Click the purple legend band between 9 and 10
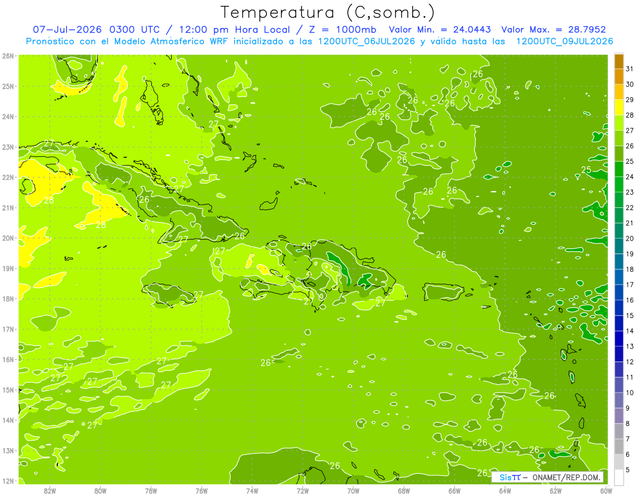Screen dimensions: 644x498 (619, 400)
